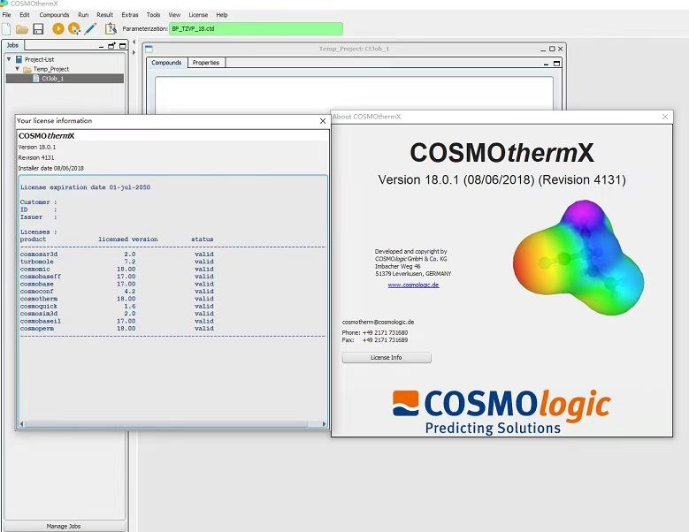Image resolution: width=689 pixels, height=532 pixels.
Task: Switch to the Properties tab
Action: click(x=206, y=63)
